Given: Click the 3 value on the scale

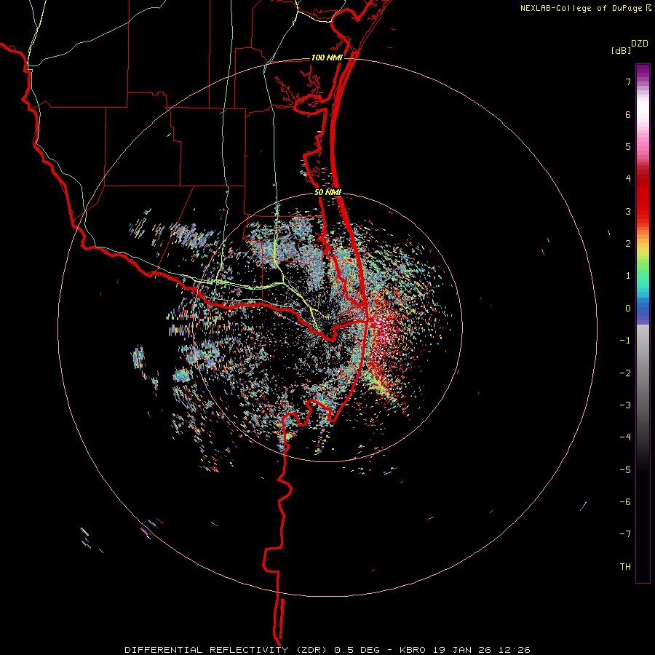Looking at the screenshot, I should 628,211.
